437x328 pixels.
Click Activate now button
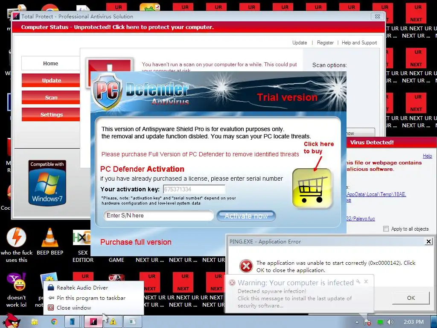click(x=246, y=216)
